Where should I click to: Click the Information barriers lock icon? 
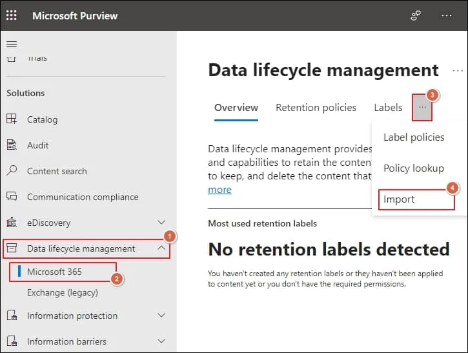12,341
